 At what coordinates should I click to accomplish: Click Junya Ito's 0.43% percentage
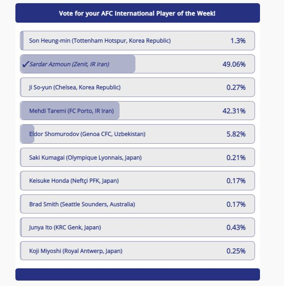[x=236, y=228]
